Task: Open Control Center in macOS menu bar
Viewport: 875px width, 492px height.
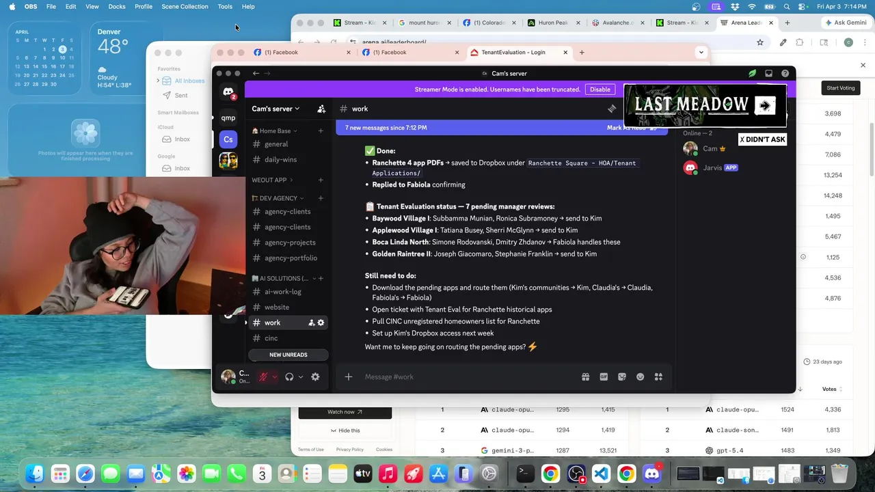Action: coord(801,6)
